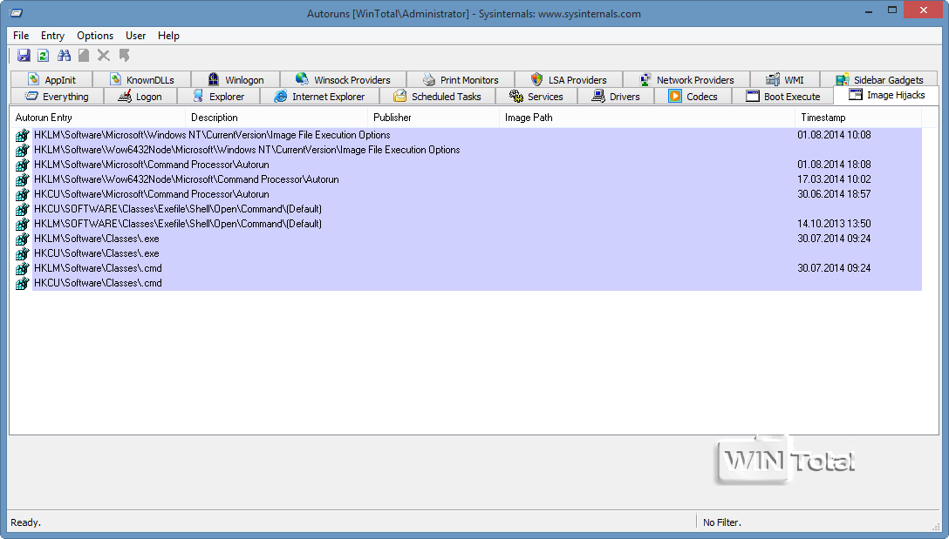
Task: Switch to the Boot Execute tab
Action: click(x=782, y=96)
